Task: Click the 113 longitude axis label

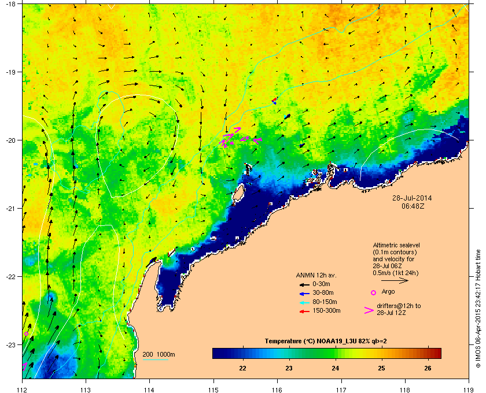Action: click(x=86, y=390)
